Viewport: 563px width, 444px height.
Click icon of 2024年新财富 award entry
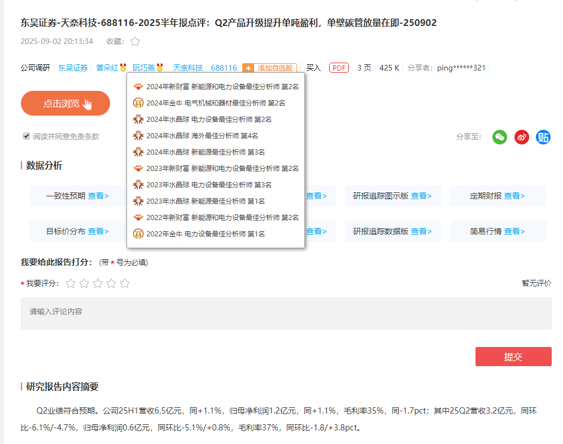tap(138, 86)
